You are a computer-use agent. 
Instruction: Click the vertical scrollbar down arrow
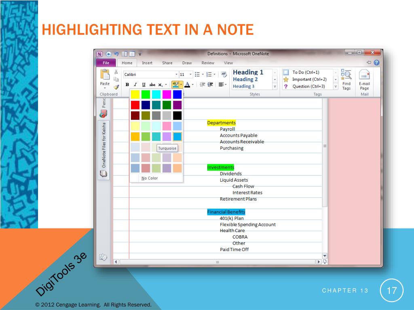coord(325,256)
